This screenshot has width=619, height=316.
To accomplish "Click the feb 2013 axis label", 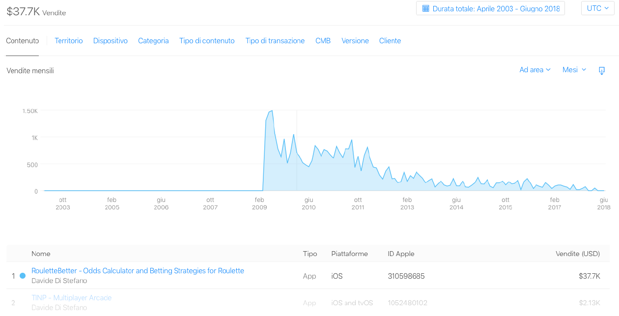I will pyautogui.click(x=407, y=203).
